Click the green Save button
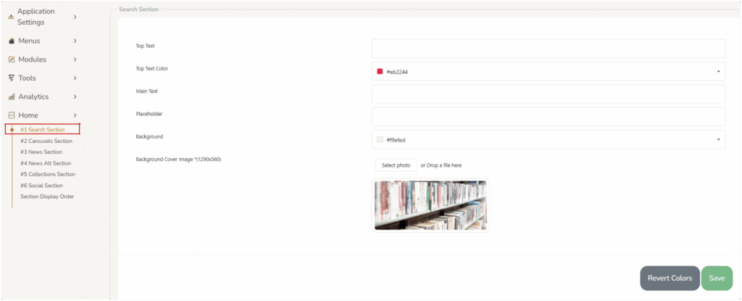742x301 pixels. (x=716, y=278)
